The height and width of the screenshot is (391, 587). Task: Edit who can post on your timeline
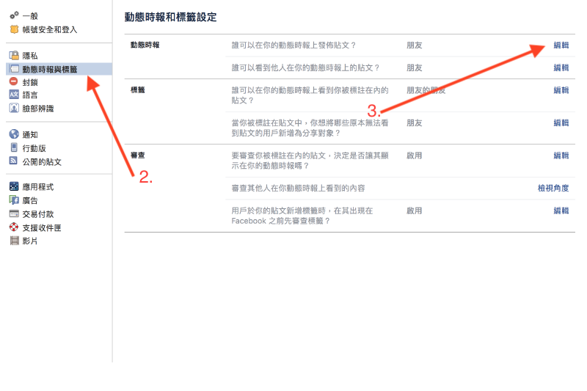[x=561, y=45]
